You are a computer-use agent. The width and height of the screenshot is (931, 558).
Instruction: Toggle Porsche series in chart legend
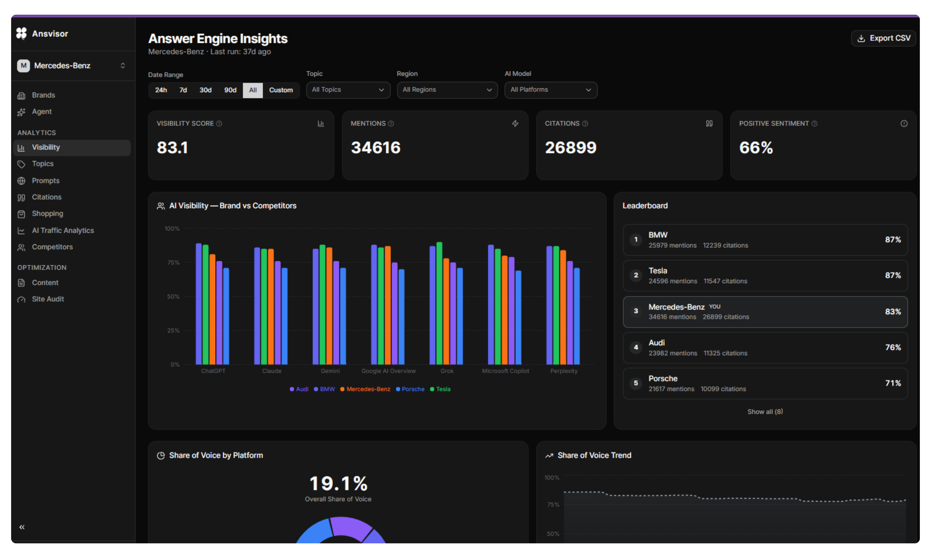410,389
